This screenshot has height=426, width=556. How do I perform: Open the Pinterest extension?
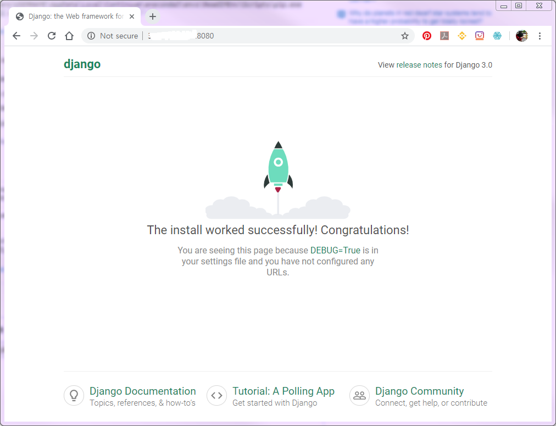click(426, 36)
